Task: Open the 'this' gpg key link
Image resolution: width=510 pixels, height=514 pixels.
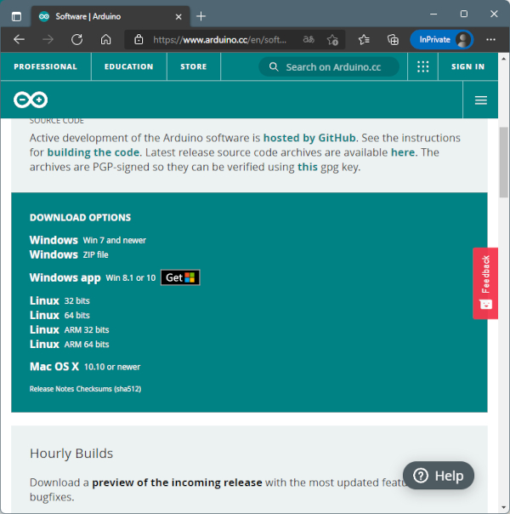Action: (x=308, y=167)
